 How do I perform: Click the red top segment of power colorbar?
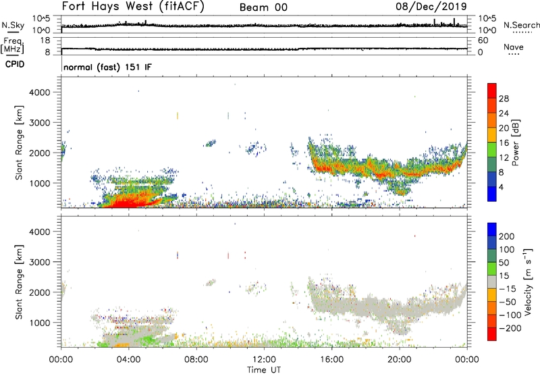pos(492,90)
